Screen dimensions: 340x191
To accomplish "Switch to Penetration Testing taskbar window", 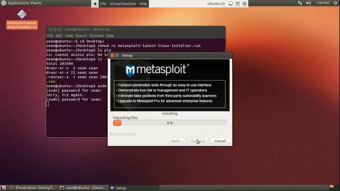I will click(x=33, y=188).
